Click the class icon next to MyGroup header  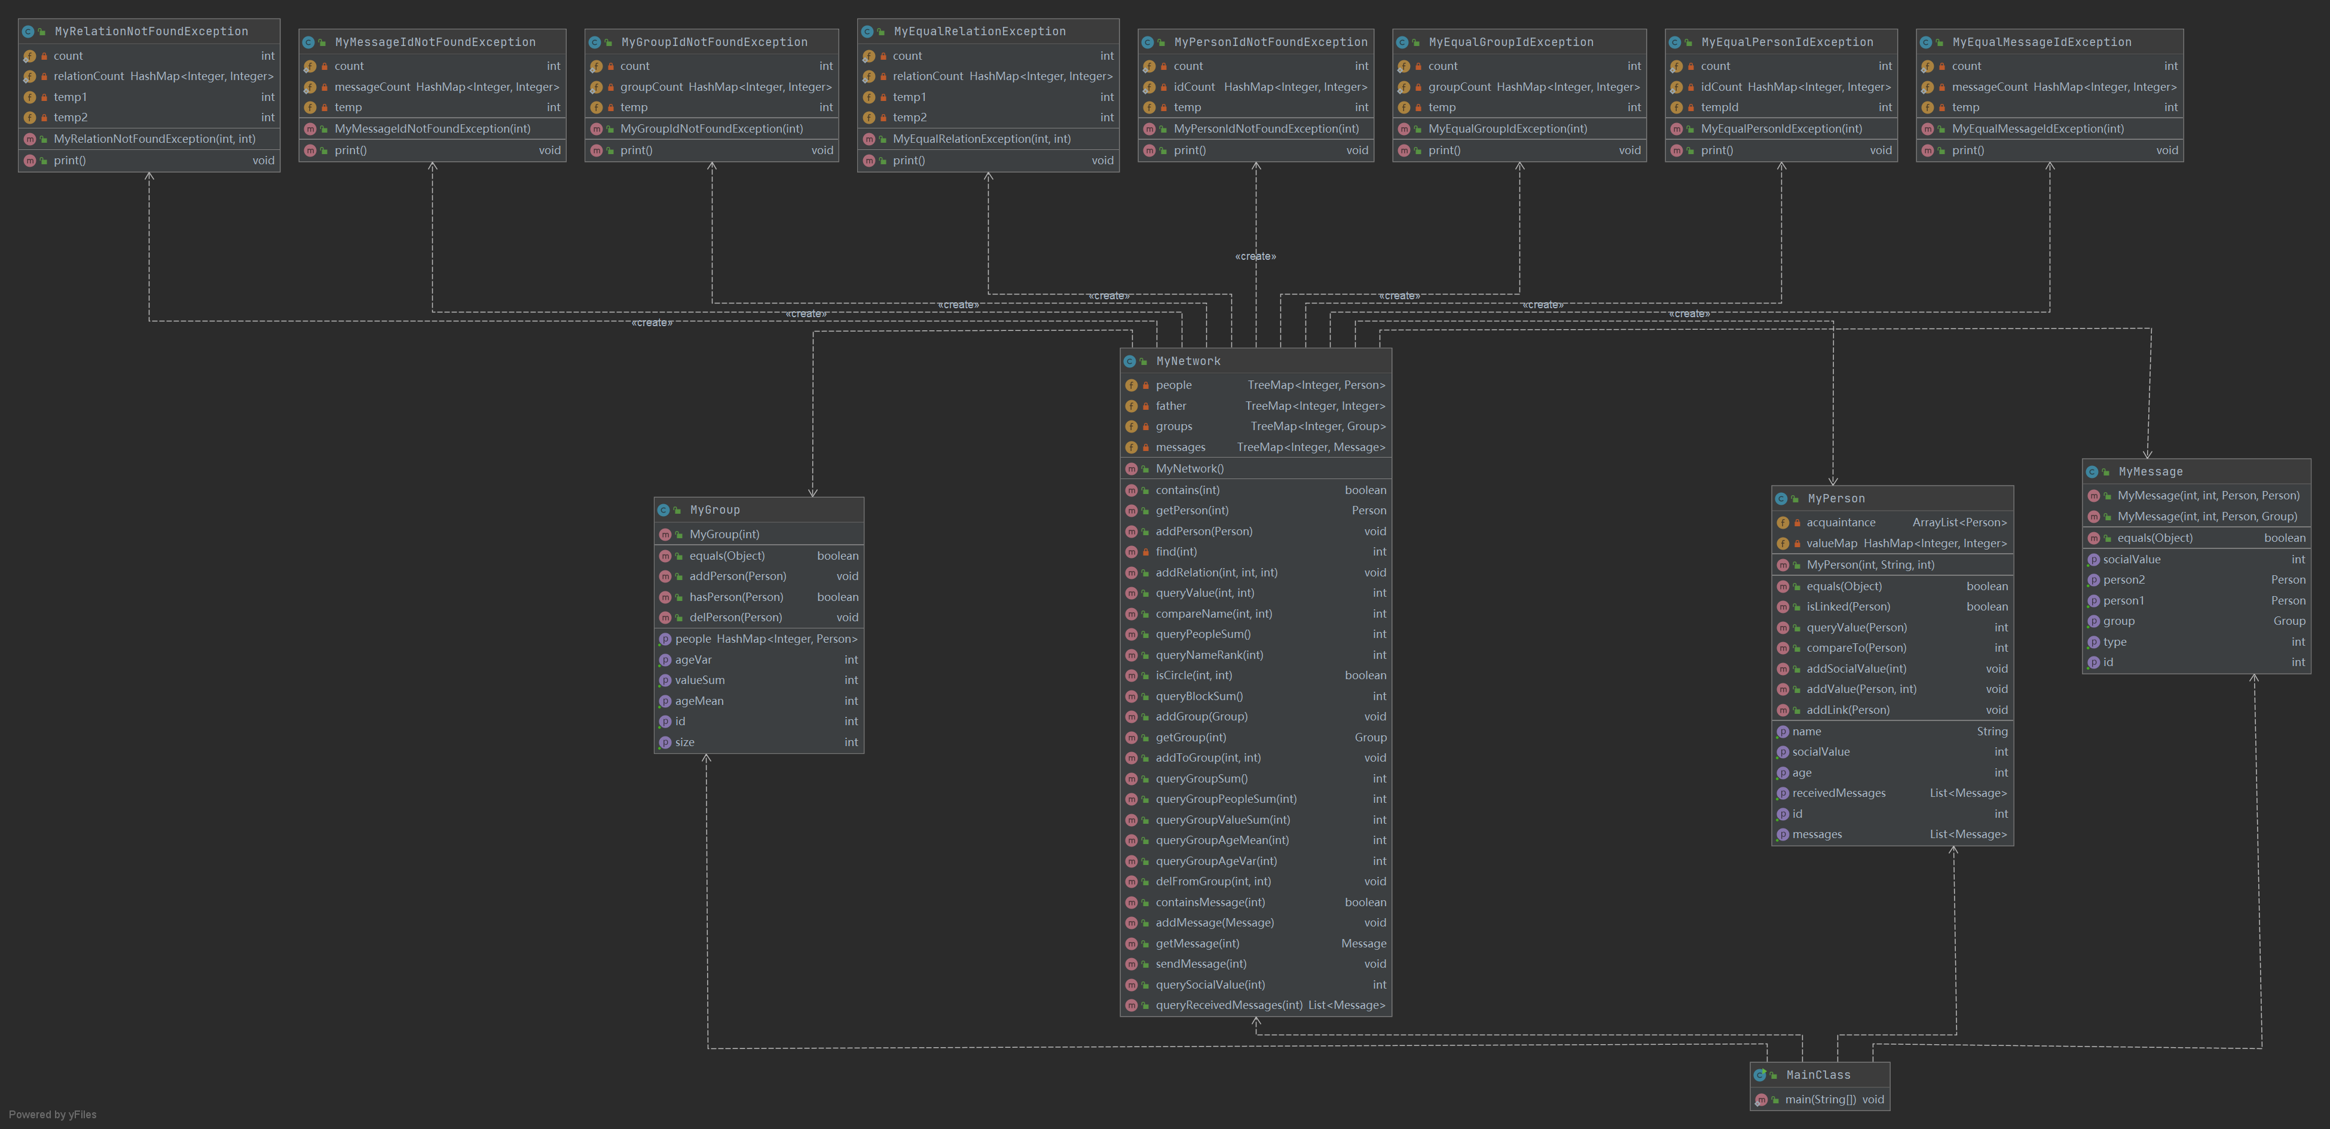point(664,511)
